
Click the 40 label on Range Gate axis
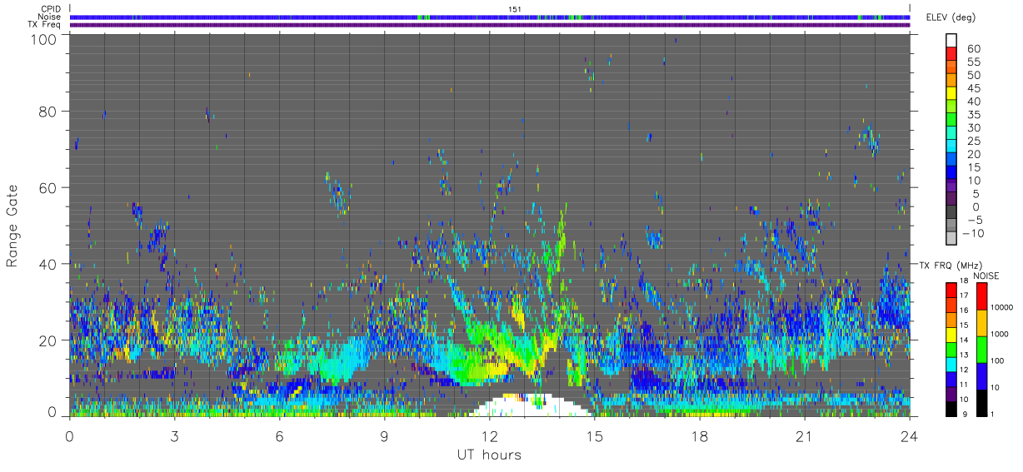49,264
